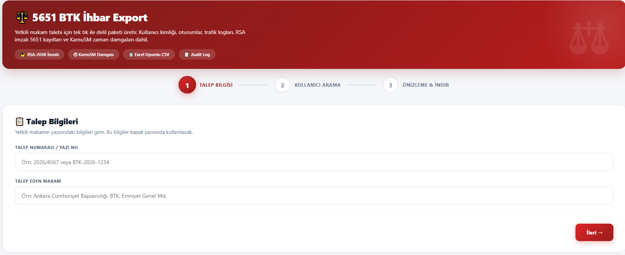Go to step 1 circle Talep Bilgisi

tap(187, 85)
